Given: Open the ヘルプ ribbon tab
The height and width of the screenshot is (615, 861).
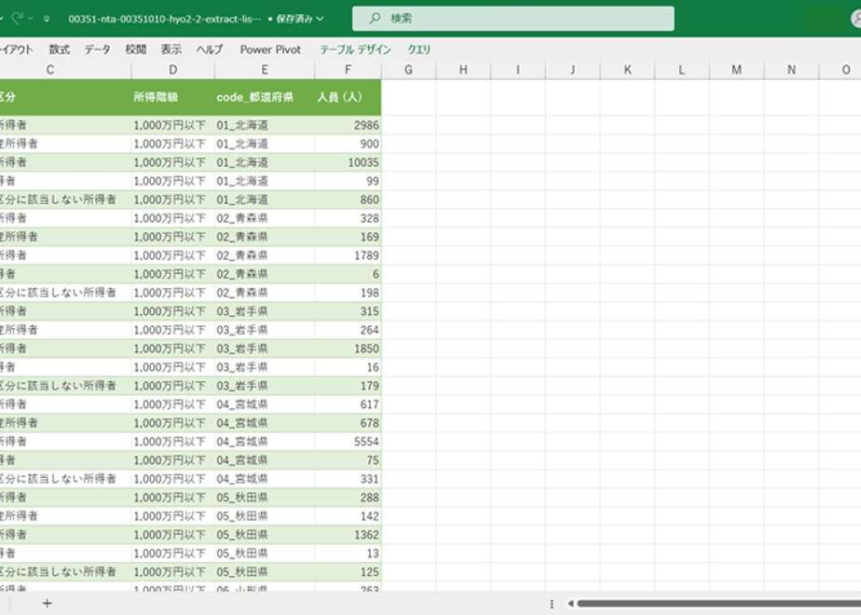Looking at the screenshot, I should coord(210,49).
